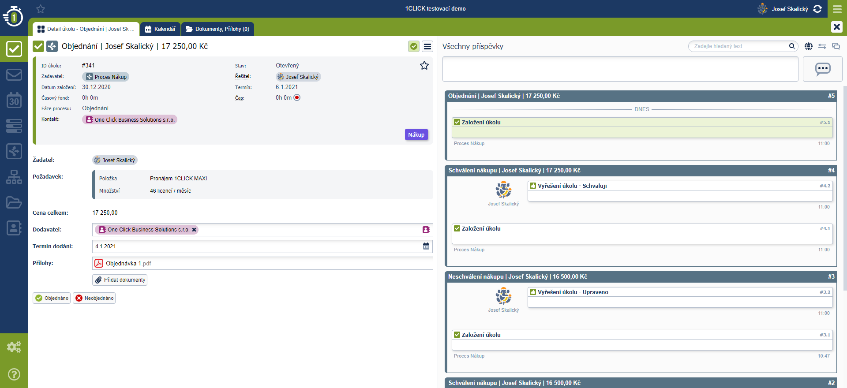Open the date picker for Termín dodání
Screen dimensions: 847x388
[x=426, y=246]
